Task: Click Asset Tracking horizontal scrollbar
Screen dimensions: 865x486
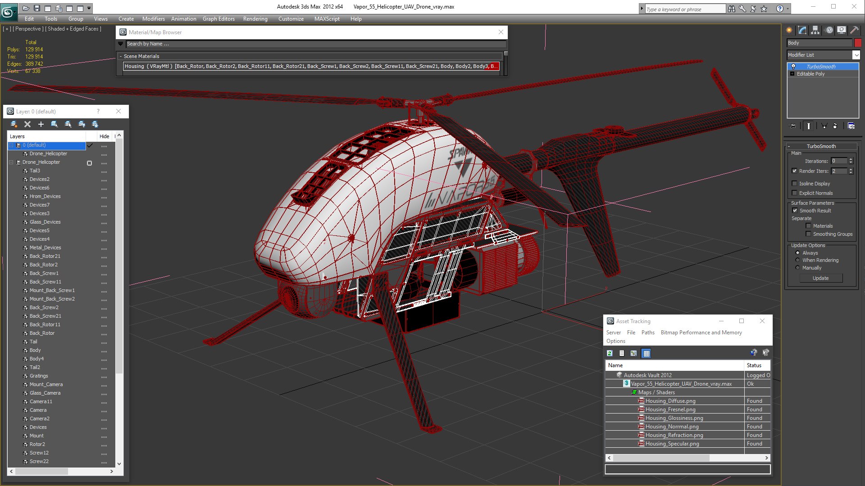Action: click(x=687, y=458)
